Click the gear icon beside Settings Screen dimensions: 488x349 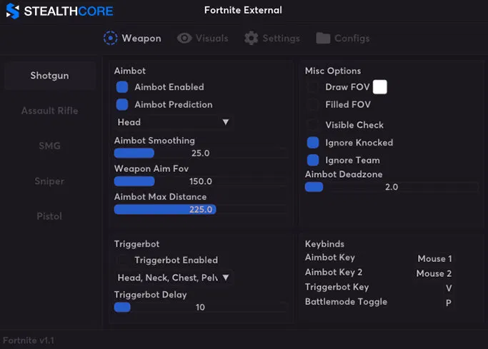point(251,38)
